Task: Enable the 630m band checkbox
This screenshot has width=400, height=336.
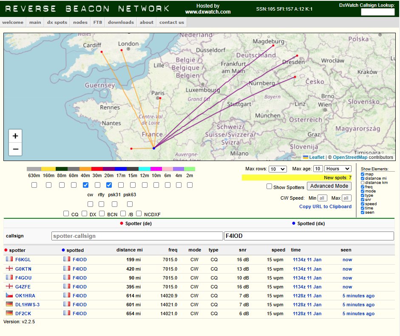Action: coord(34,185)
